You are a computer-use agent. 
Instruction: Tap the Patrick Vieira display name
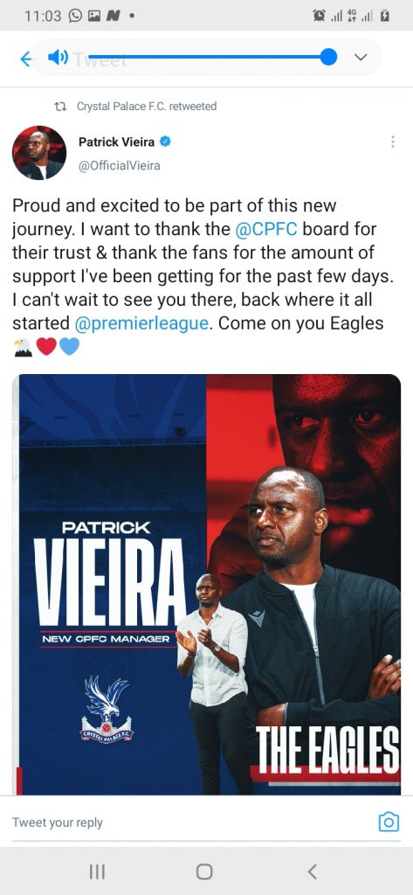[x=116, y=142]
